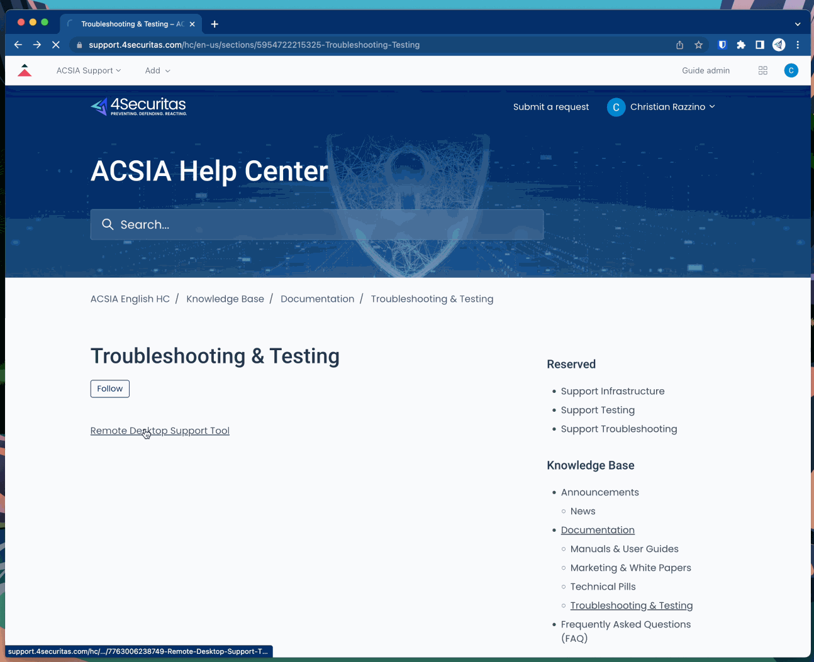Open a new tab with plus button

[x=215, y=24]
